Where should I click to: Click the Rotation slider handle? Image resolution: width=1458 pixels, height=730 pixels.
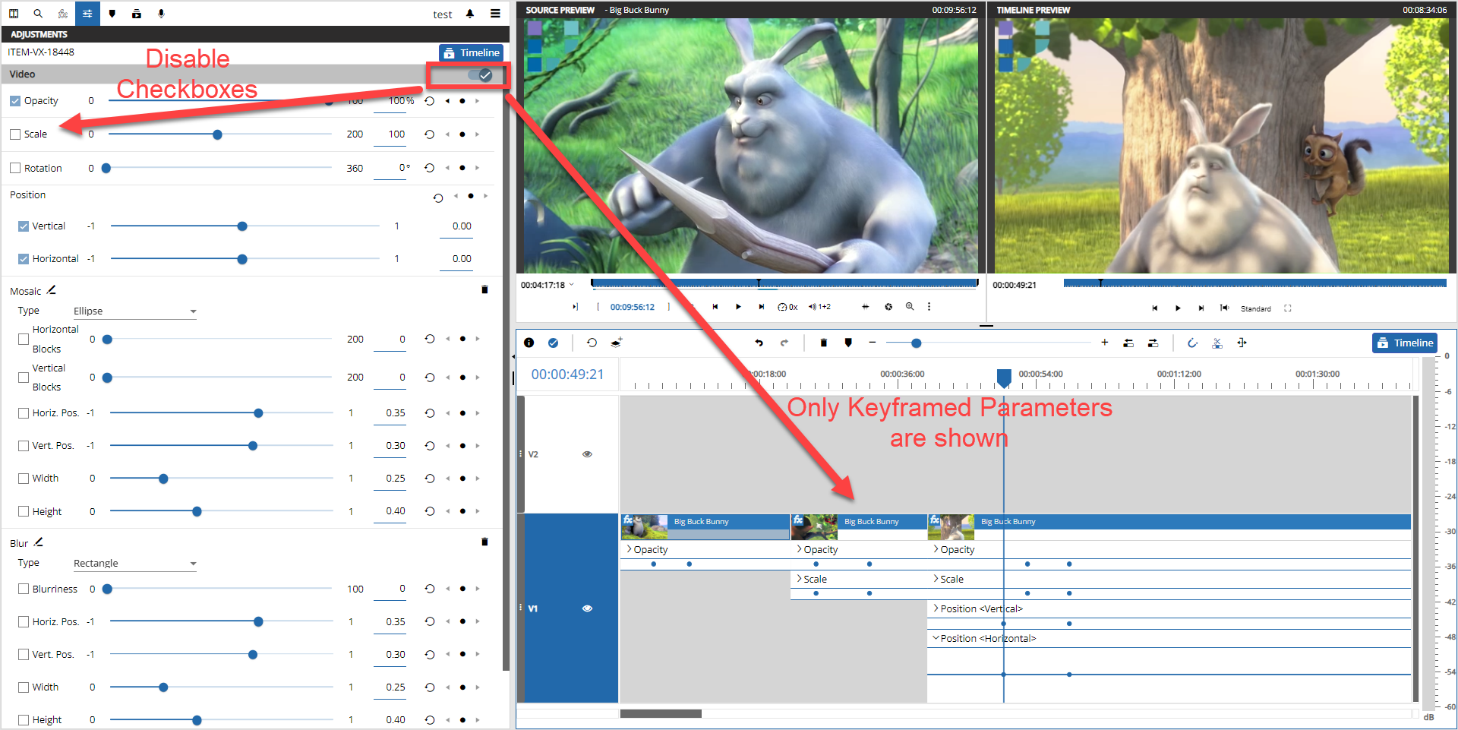(x=106, y=169)
